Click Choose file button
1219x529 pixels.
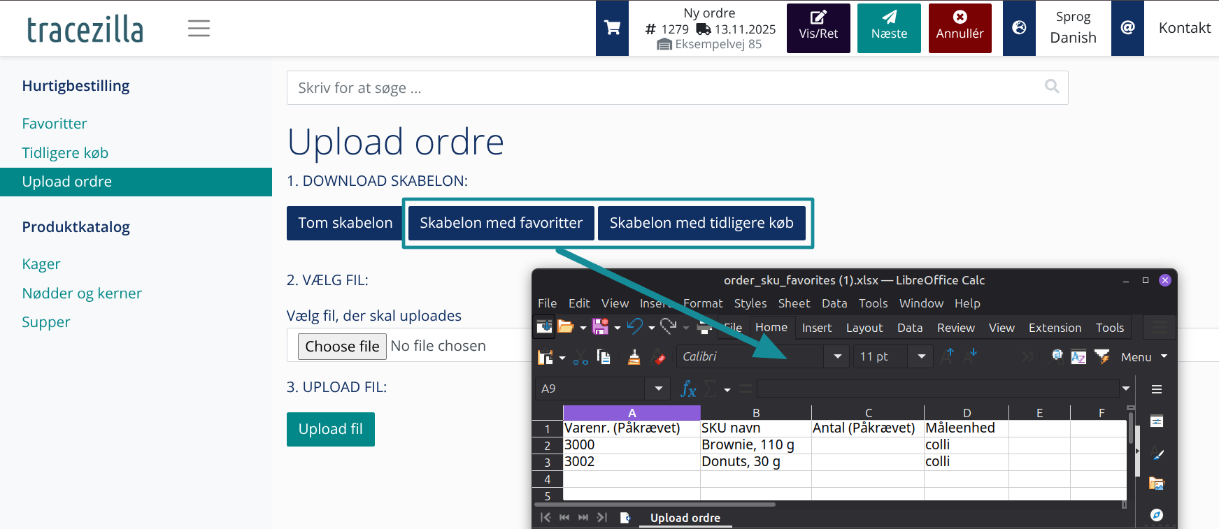pos(342,346)
